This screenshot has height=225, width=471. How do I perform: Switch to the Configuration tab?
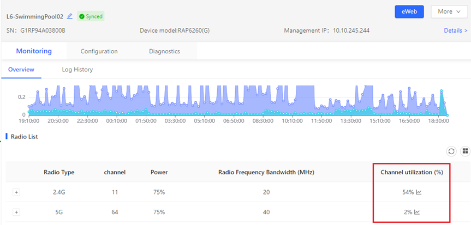[x=99, y=51]
